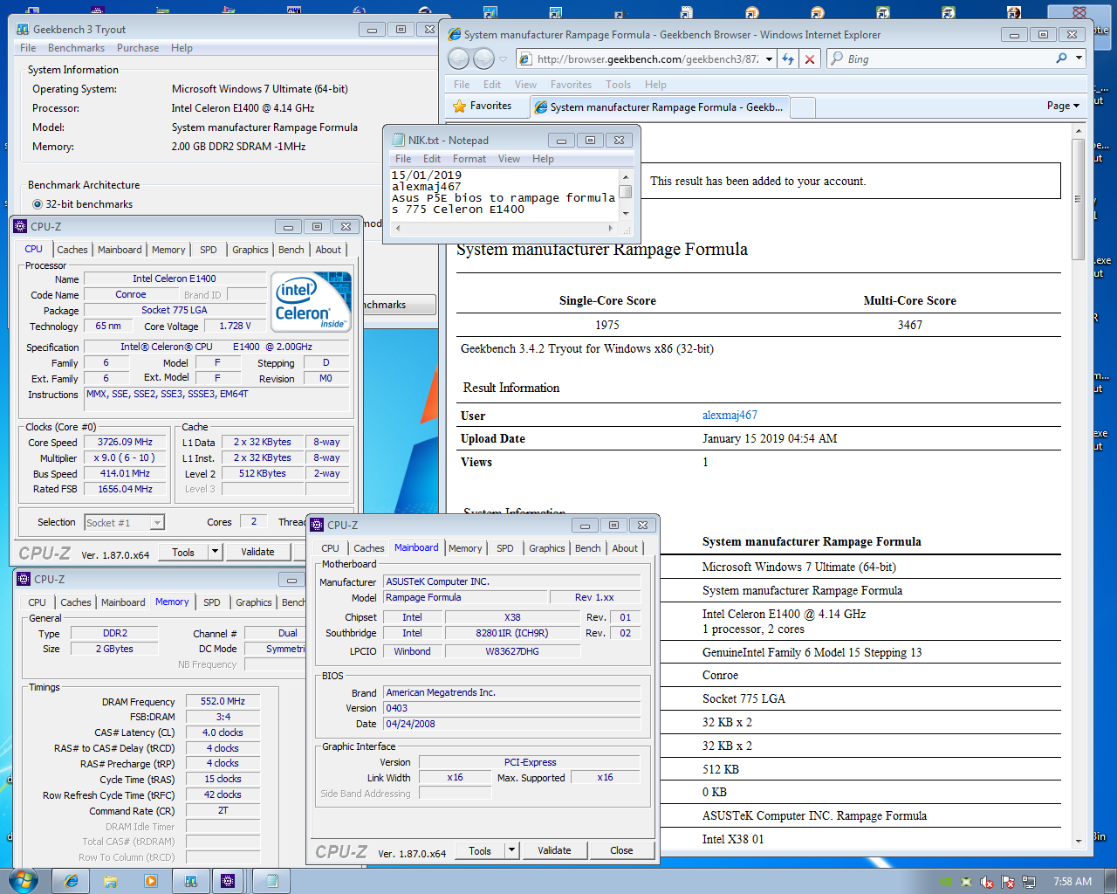The height and width of the screenshot is (894, 1117).
Task: Open the Purchase menu in Geekbench
Action: click(138, 48)
